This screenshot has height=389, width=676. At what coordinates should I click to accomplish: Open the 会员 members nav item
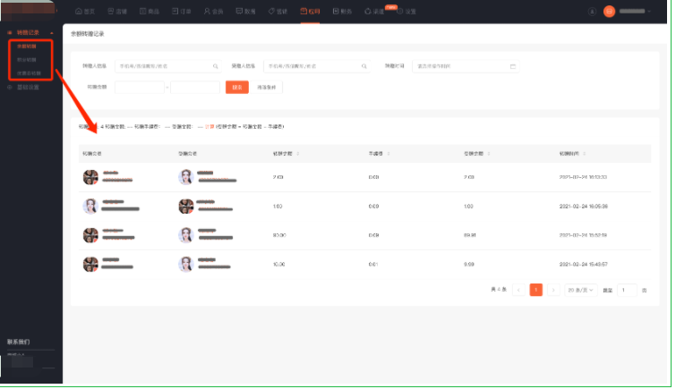pos(213,12)
